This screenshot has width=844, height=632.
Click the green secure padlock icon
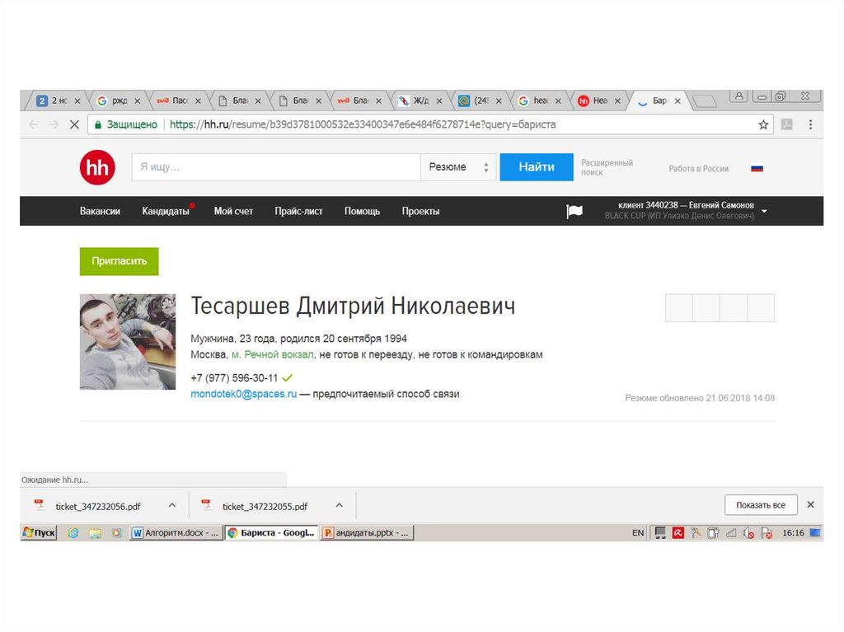click(x=98, y=125)
